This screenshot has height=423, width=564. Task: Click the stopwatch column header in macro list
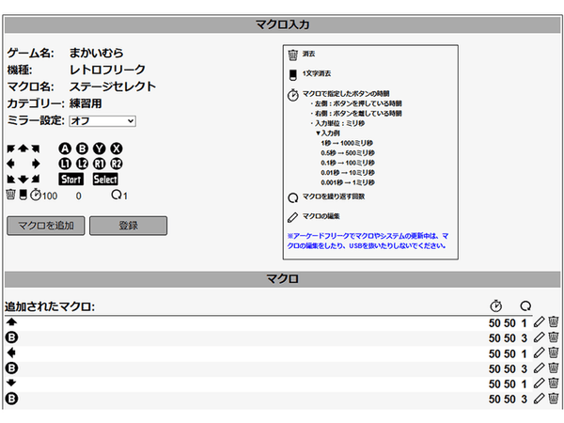496,305
